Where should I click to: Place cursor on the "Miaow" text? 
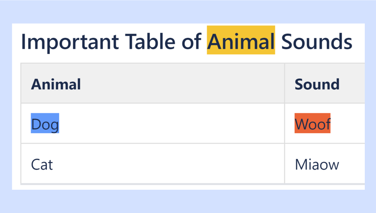[317, 164]
